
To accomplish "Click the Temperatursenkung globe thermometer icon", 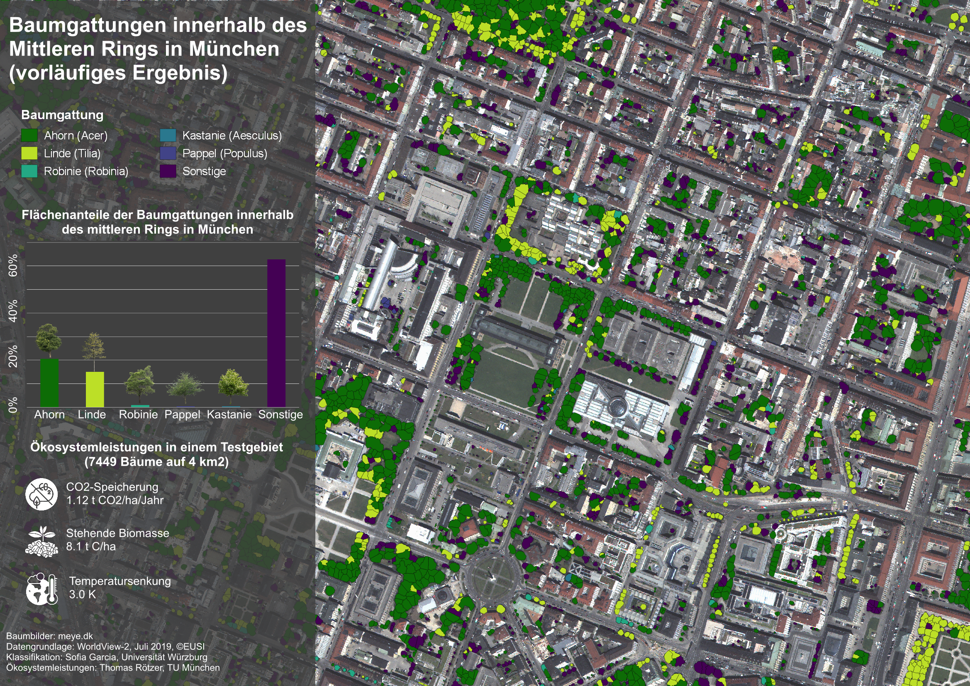I will 41,589.
